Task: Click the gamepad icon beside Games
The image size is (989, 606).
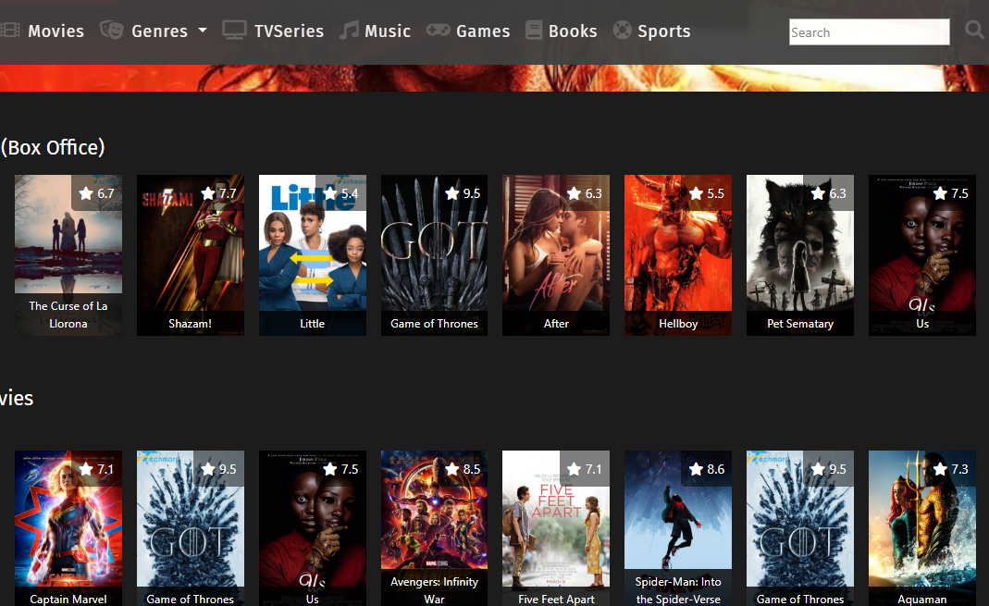Action: (438, 31)
